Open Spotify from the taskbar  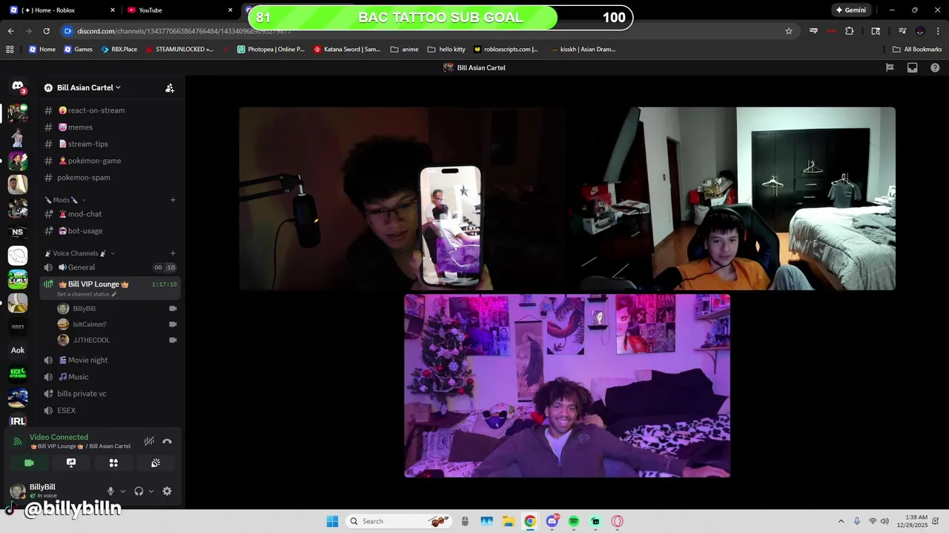click(574, 521)
